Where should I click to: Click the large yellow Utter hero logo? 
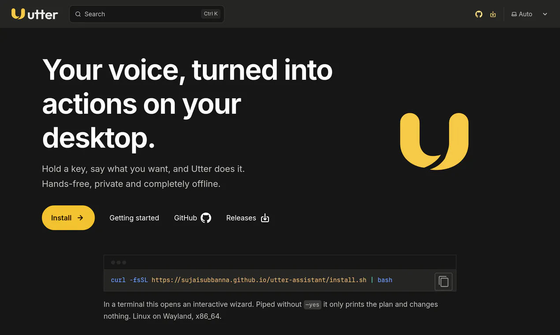pos(434,141)
